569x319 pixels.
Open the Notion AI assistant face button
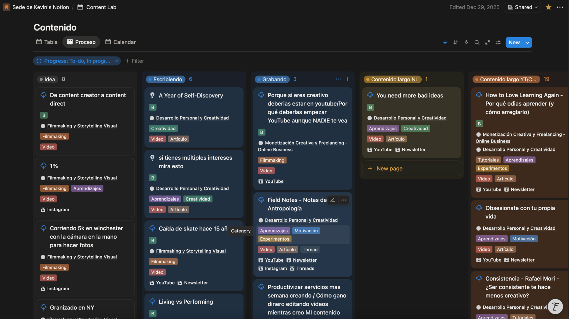click(x=555, y=306)
